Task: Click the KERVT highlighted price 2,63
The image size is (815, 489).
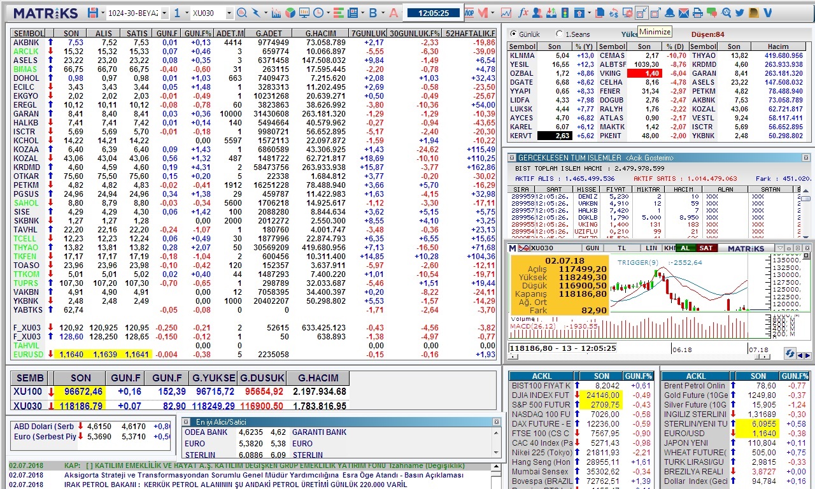Action: (555, 136)
